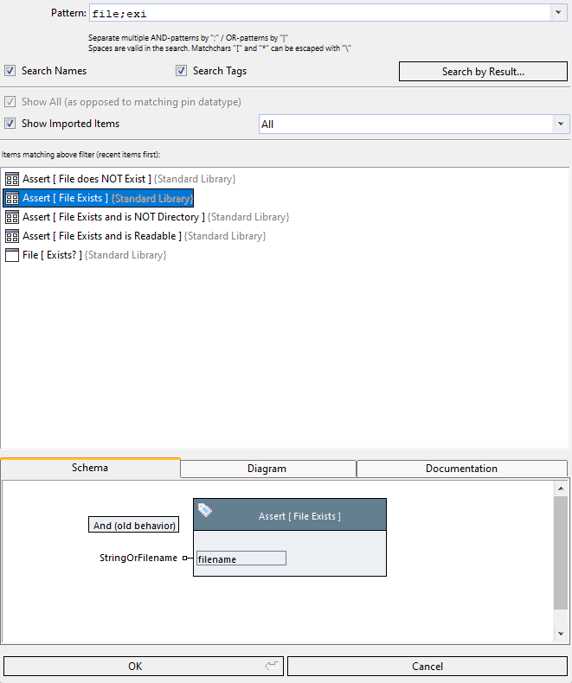Click icon of selected Assert File Exists
Image resolution: width=572 pixels, height=683 pixels.
tap(12, 198)
